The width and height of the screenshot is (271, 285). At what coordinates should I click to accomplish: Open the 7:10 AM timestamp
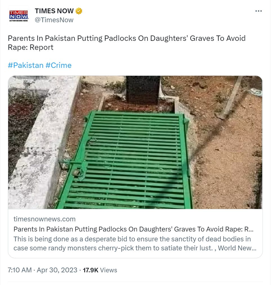point(20,270)
